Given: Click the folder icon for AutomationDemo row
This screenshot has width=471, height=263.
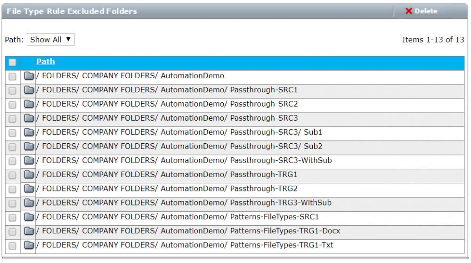Looking at the screenshot, I should pyautogui.click(x=29, y=76).
